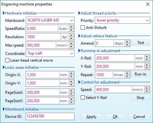Click the Test button
The width and height of the screenshot is (153, 123).
click(x=140, y=43)
